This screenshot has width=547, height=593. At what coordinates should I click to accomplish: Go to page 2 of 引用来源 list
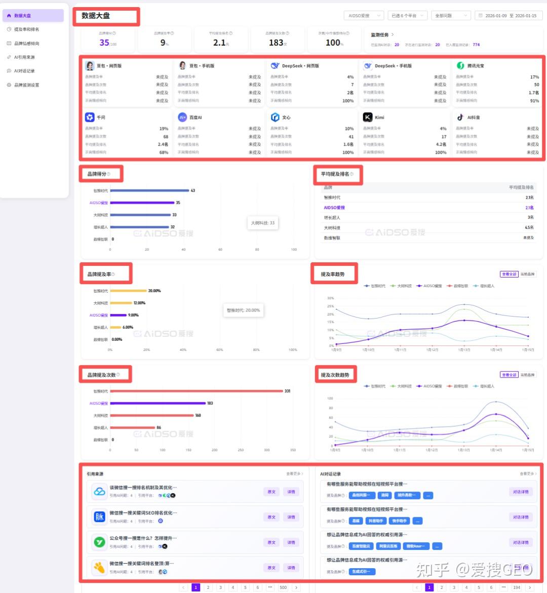click(x=208, y=587)
